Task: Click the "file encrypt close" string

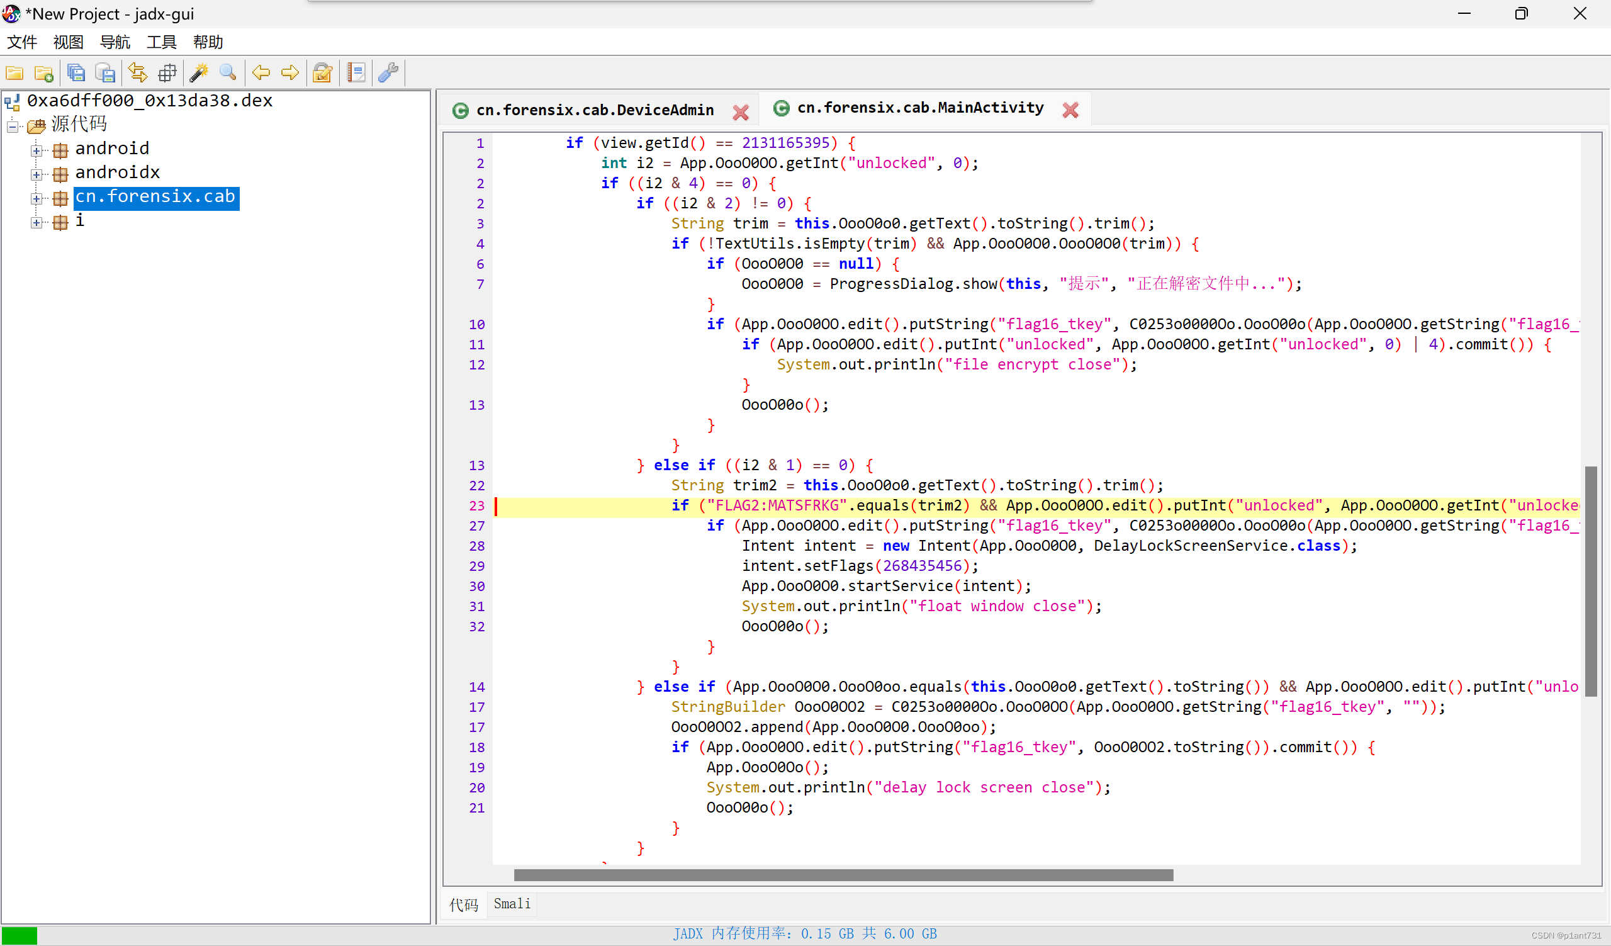Action: click(x=1037, y=364)
